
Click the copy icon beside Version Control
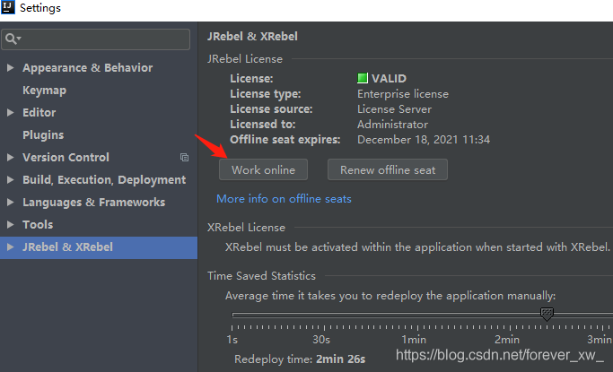tap(184, 157)
